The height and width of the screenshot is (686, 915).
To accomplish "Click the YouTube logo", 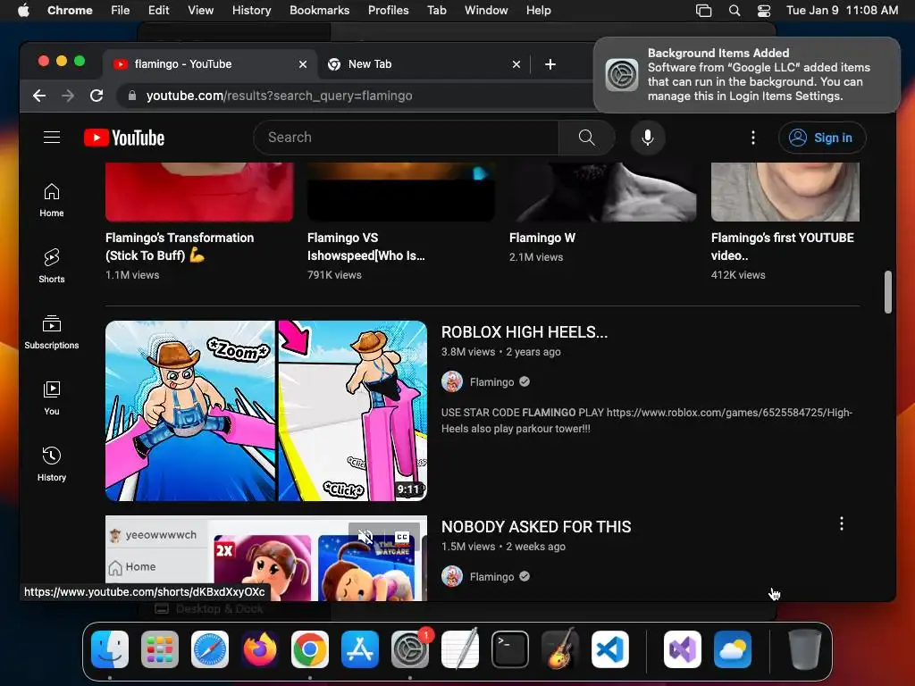I will pos(124,138).
